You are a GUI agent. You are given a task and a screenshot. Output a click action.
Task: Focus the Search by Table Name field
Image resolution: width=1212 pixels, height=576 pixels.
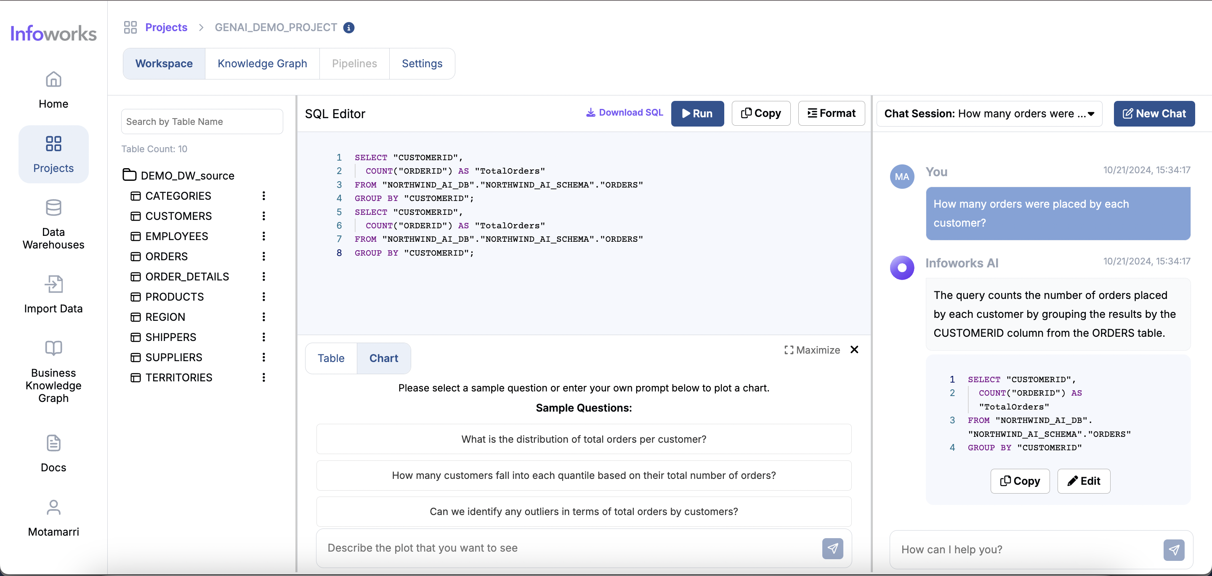pos(202,122)
